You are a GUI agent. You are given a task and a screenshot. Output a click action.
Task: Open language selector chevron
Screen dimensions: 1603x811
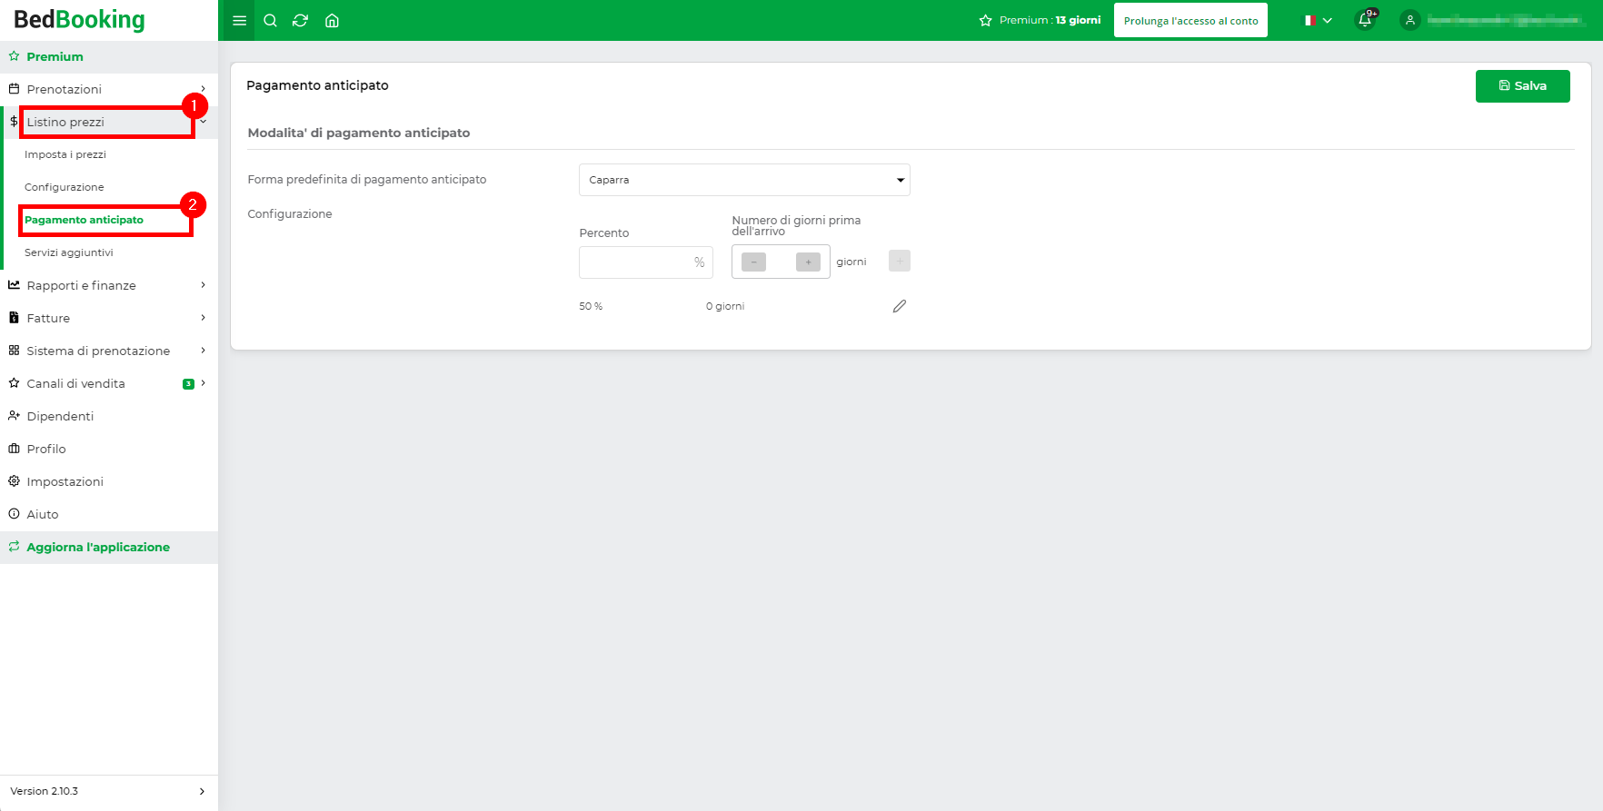click(1328, 20)
